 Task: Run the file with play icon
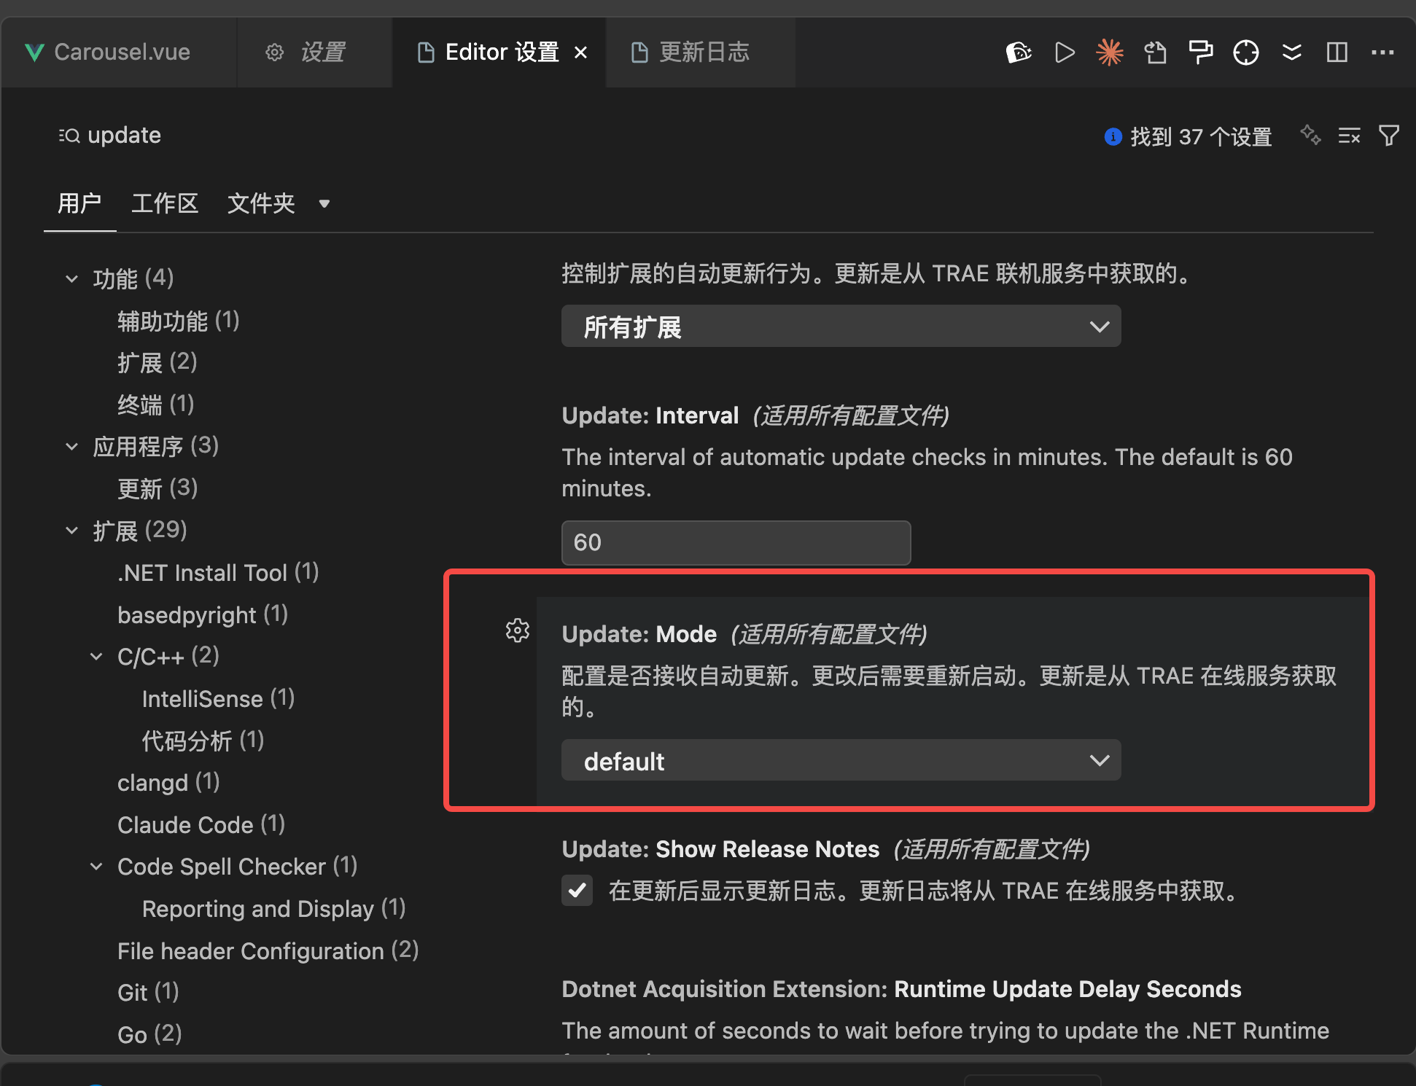point(1065,52)
